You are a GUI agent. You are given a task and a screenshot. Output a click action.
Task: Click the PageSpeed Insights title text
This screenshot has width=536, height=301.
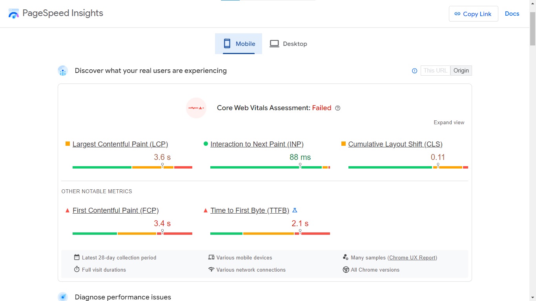click(x=63, y=13)
